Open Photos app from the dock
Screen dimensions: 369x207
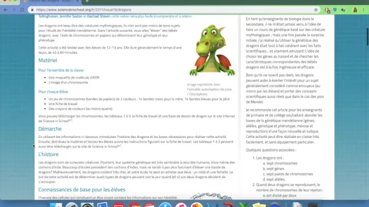[197, 205]
